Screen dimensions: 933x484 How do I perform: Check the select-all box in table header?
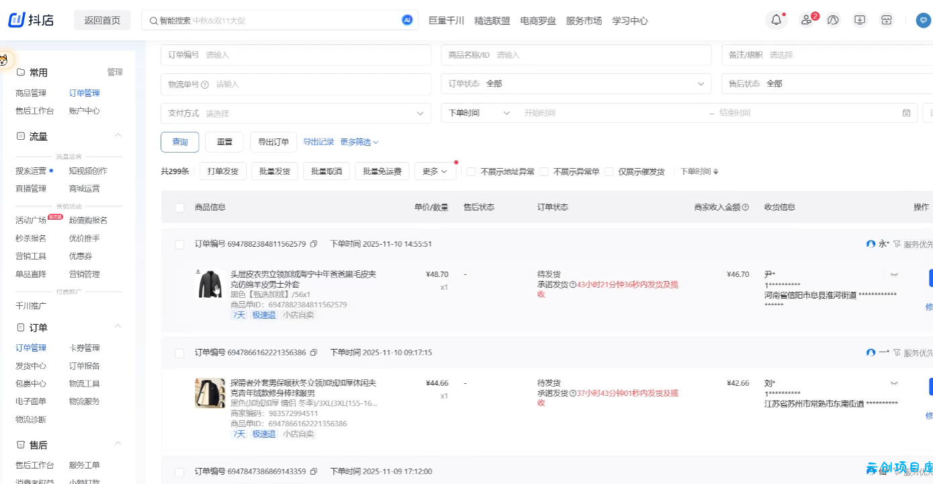179,208
